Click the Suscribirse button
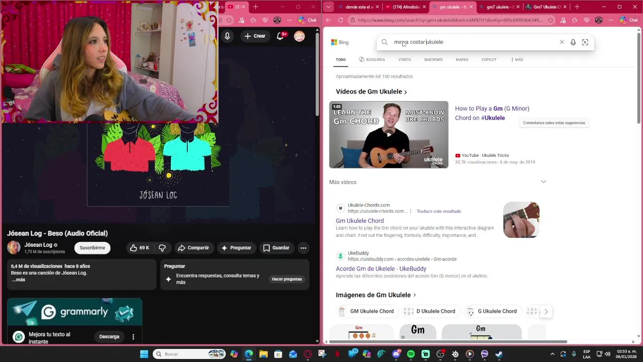 pos(92,248)
